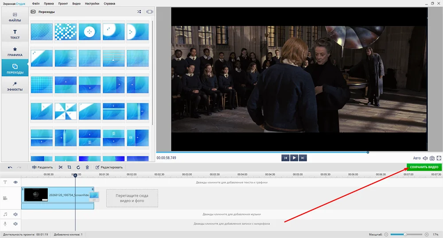Click the rotate clip icon
This screenshot has width=443, height=238.
click(78, 168)
